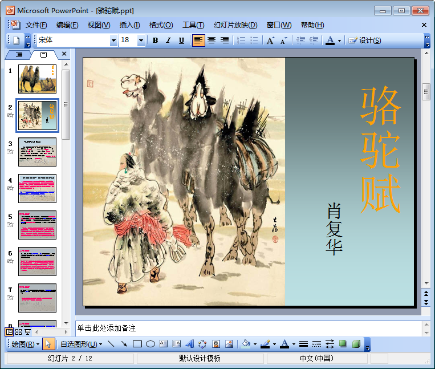Viewport: 435px width, 369px height.
Task: Decrease indent level
Action: coord(300,40)
